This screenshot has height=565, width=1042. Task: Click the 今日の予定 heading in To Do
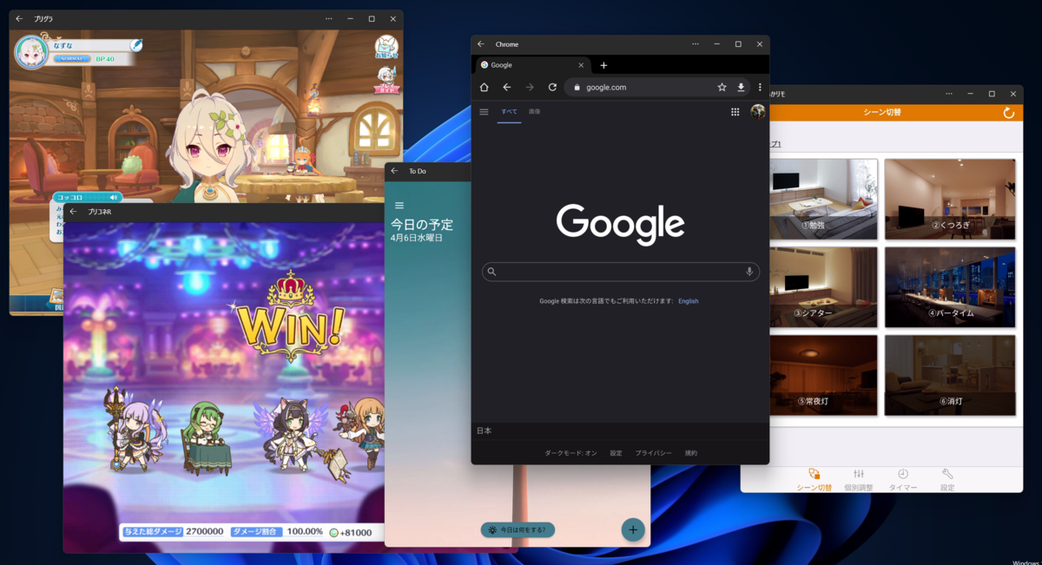click(422, 225)
